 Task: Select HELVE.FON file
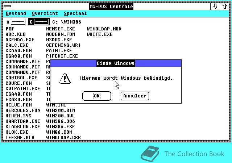point(18,105)
